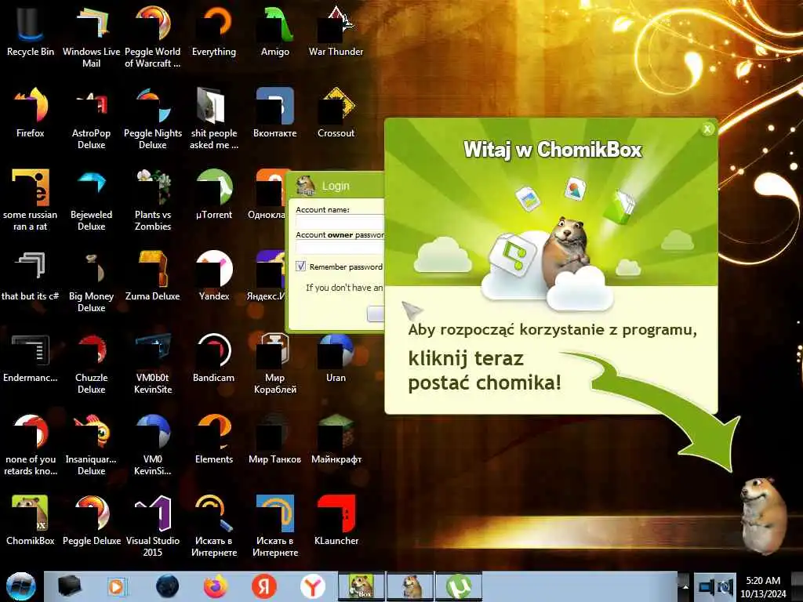Close the Witaj w ChomikBox popup
The height and width of the screenshot is (602, 803).
point(707,129)
